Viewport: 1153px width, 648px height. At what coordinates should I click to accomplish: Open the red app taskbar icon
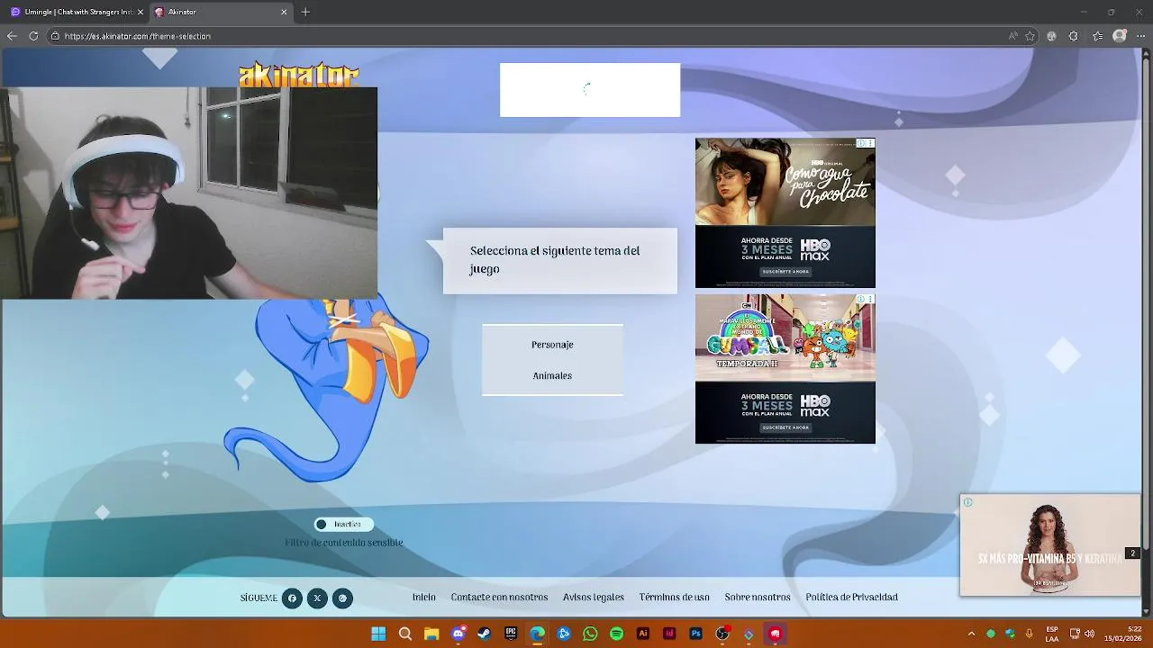point(775,634)
